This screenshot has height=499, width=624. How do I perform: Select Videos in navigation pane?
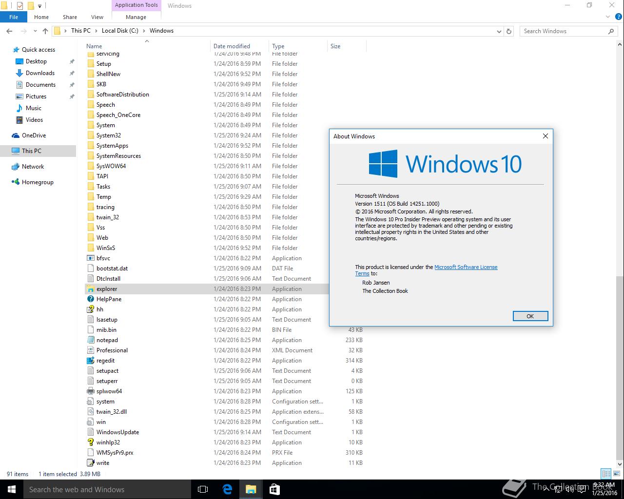click(34, 120)
